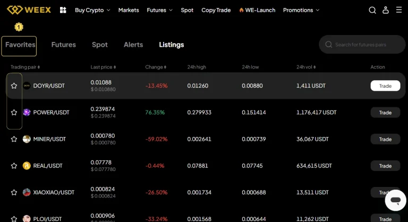This screenshot has height=222, width=408.
Task: Click the -26.50% change value
Action: (156, 192)
